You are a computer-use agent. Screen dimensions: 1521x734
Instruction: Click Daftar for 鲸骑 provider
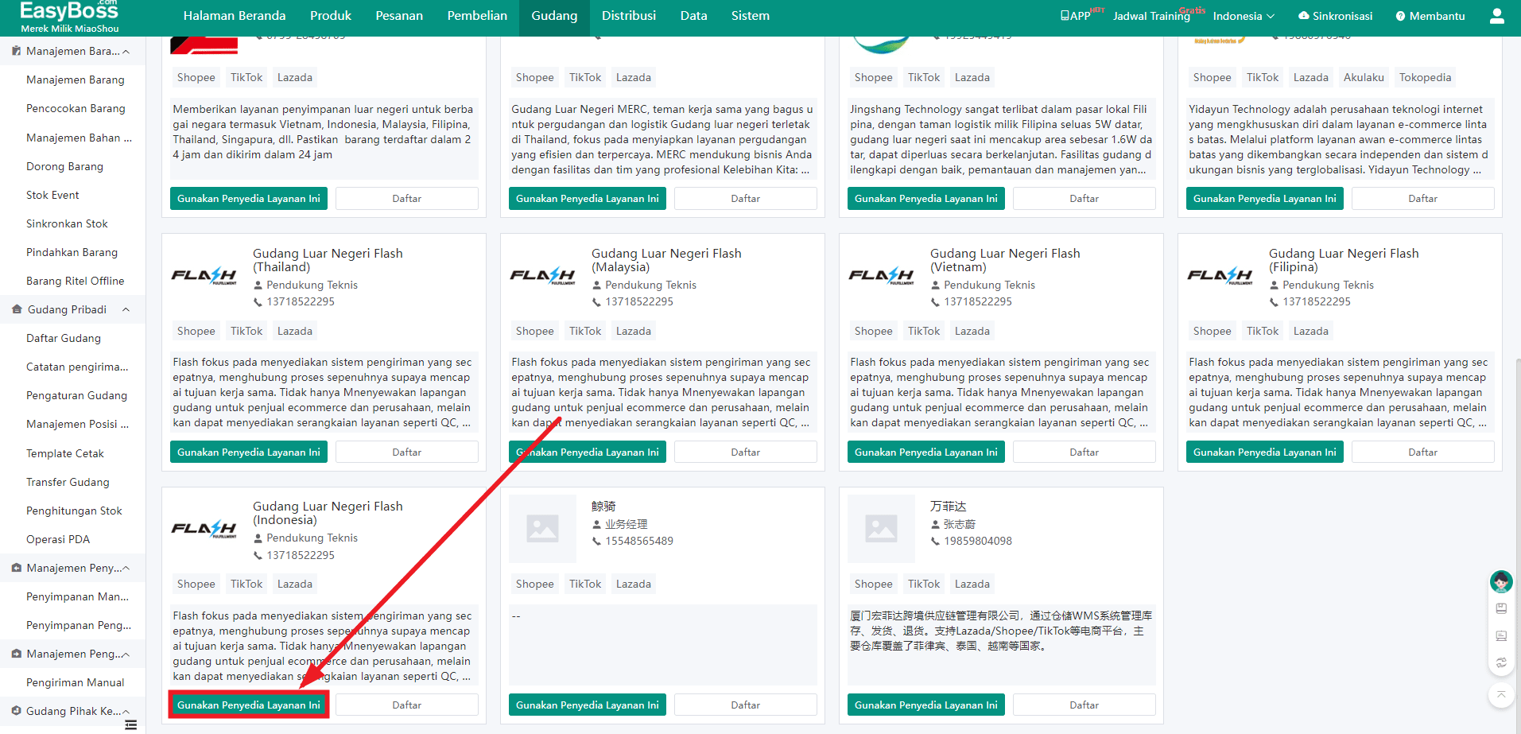[746, 705]
